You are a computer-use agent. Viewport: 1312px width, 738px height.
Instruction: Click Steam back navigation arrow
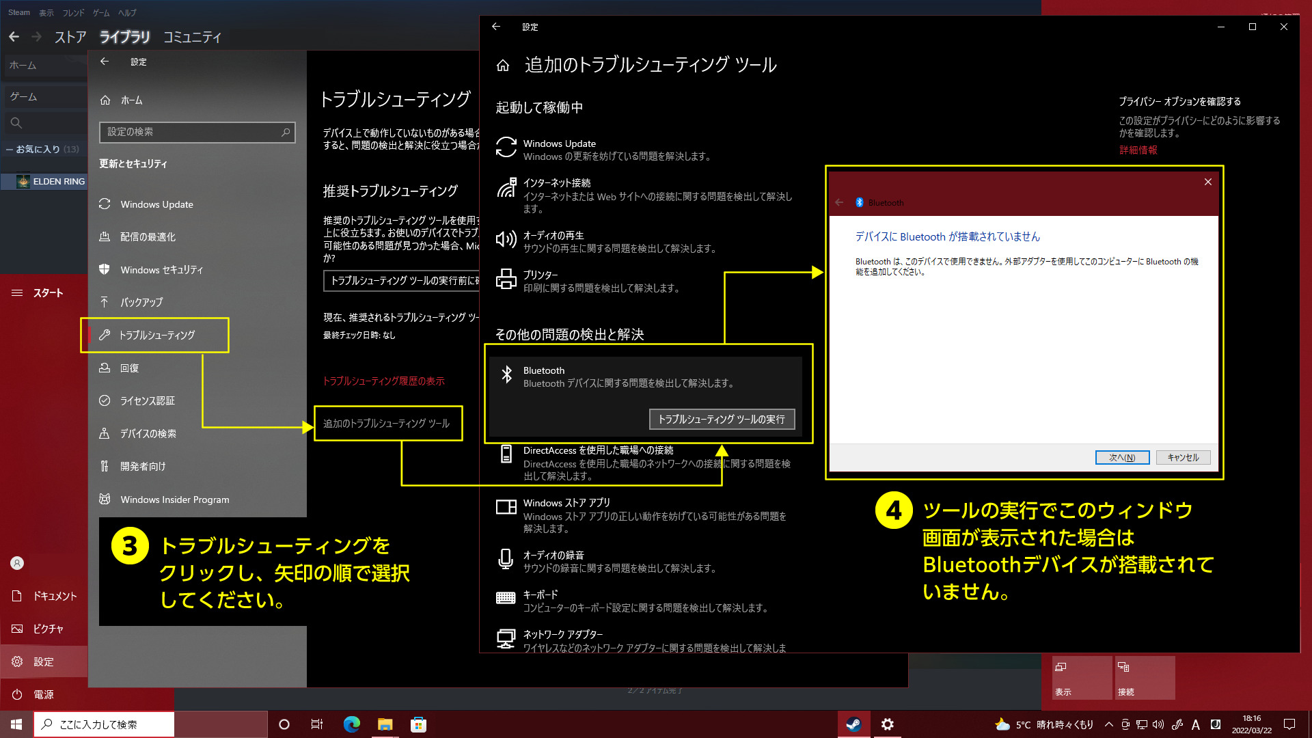coord(14,37)
